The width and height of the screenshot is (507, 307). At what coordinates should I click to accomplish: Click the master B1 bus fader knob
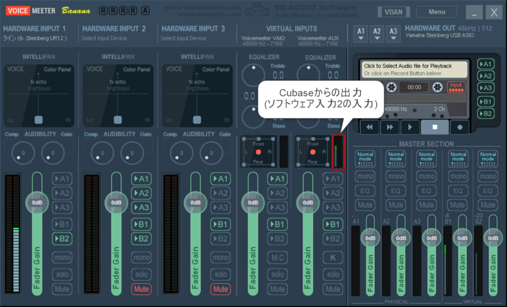click(x=462, y=238)
